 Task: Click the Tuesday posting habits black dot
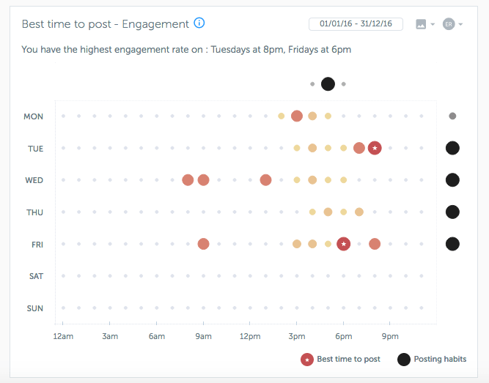pyautogui.click(x=452, y=148)
